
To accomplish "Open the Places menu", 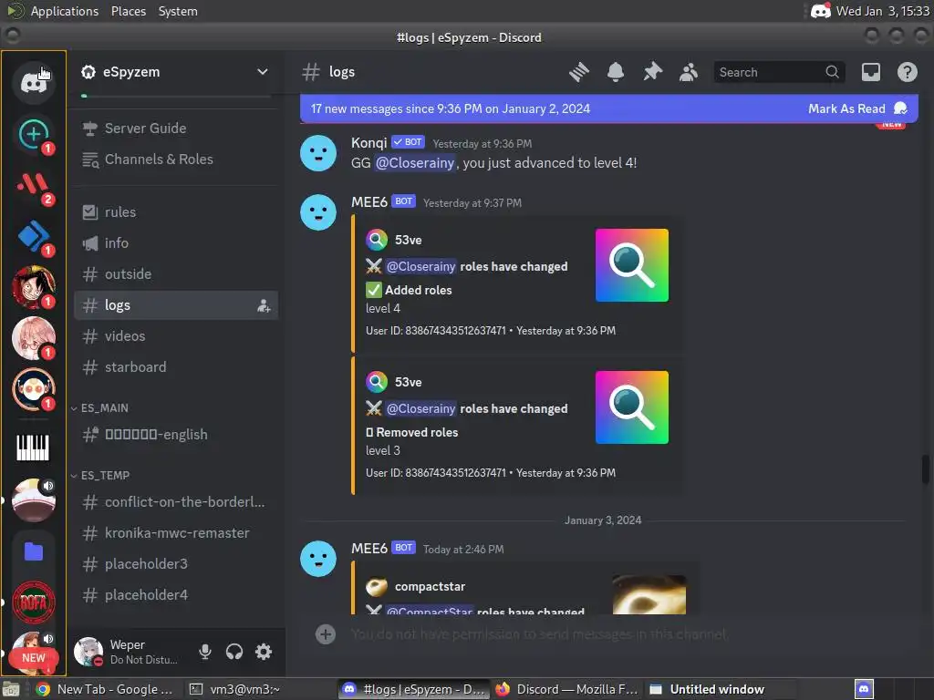I will pos(128,11).
